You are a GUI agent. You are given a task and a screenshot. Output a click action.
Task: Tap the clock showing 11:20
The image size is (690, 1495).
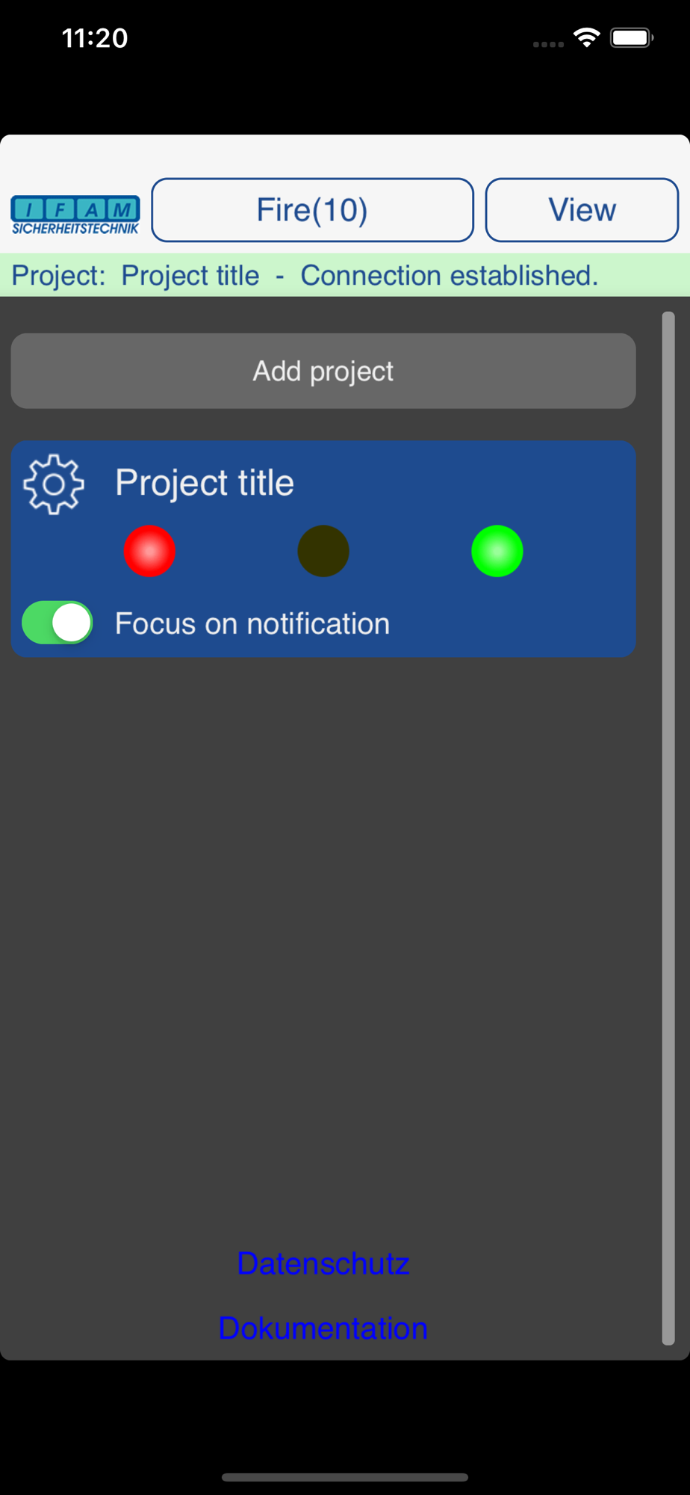[x=95, y=37]
